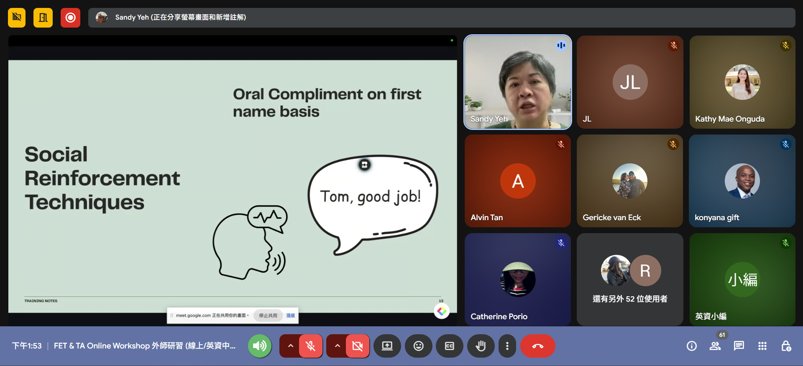Click the 隱藏 hide link
The image size is (803, 366).
[x=291, y=315]
